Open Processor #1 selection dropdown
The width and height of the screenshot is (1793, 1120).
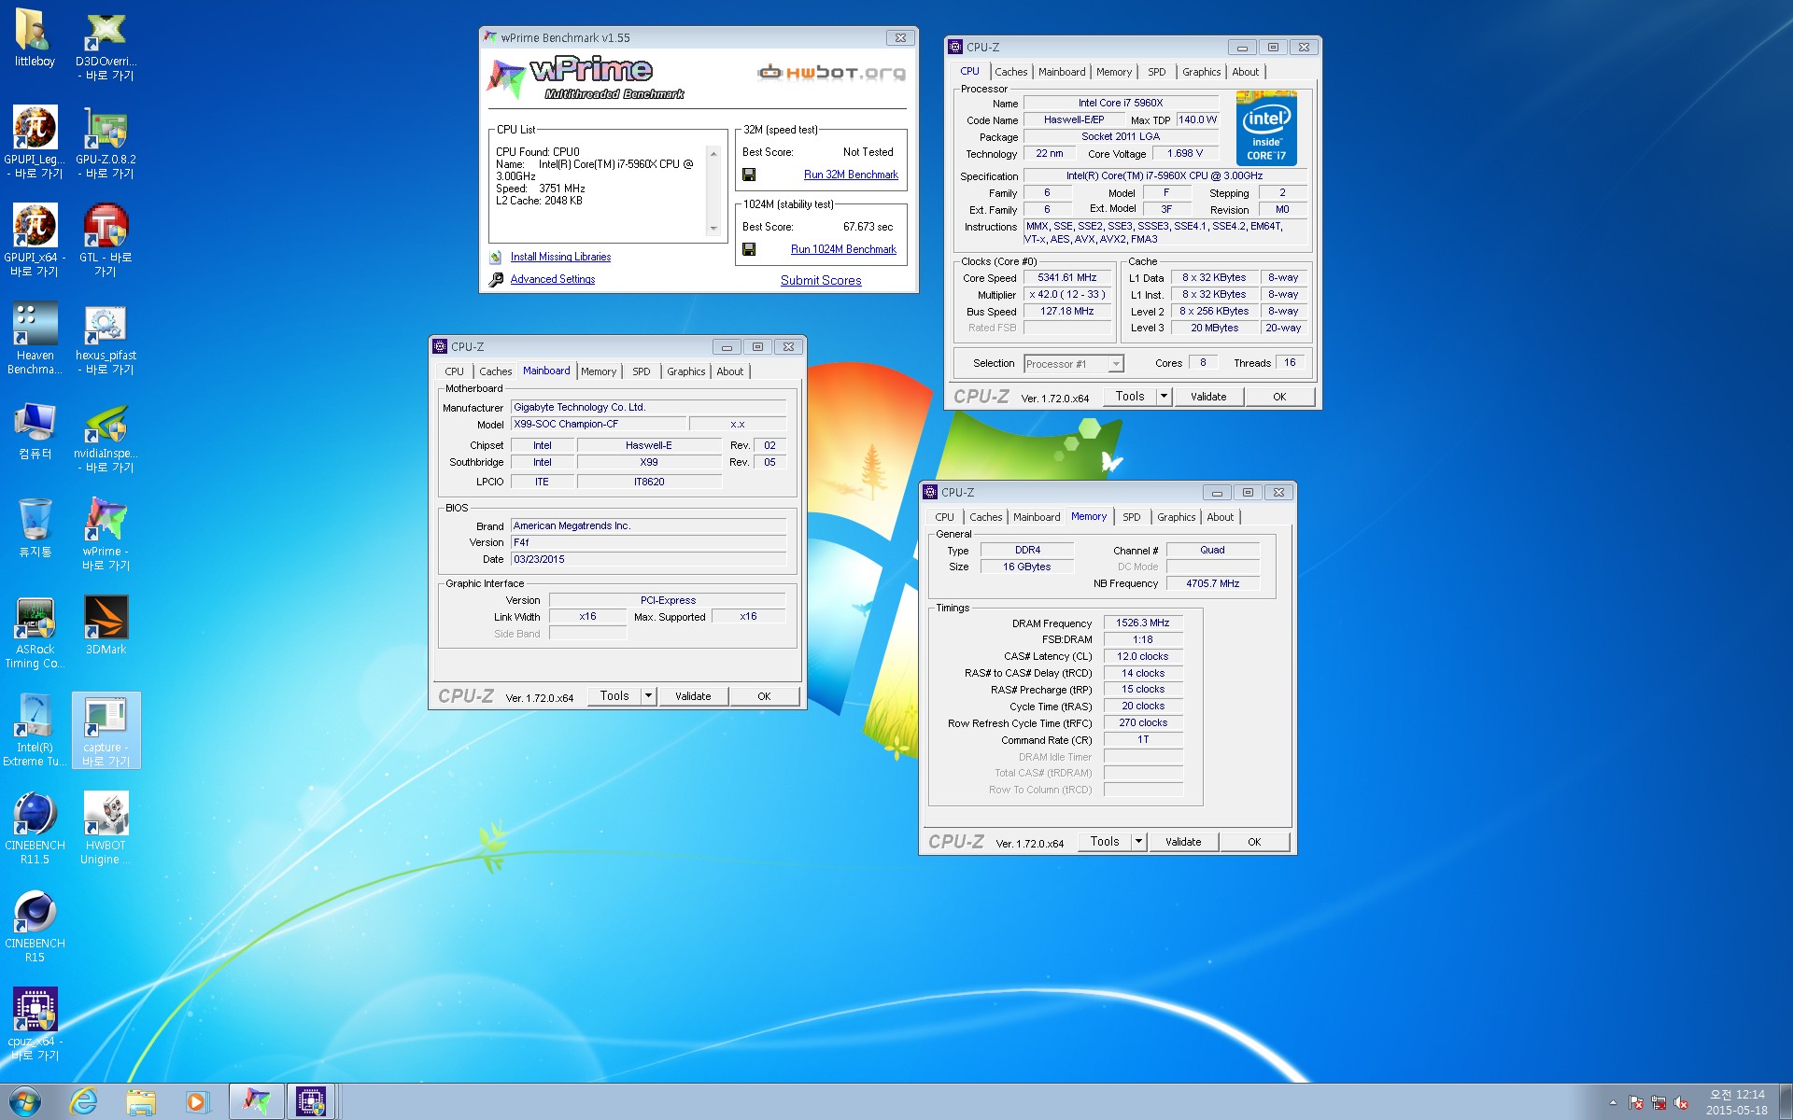click(x=1115, y=364)
